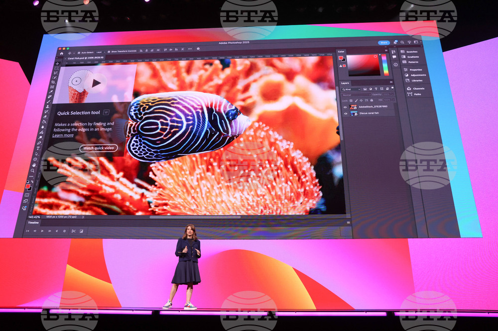Open the Paths panel
This screenshot has height=331, width=498.
[x=417, y=94]
